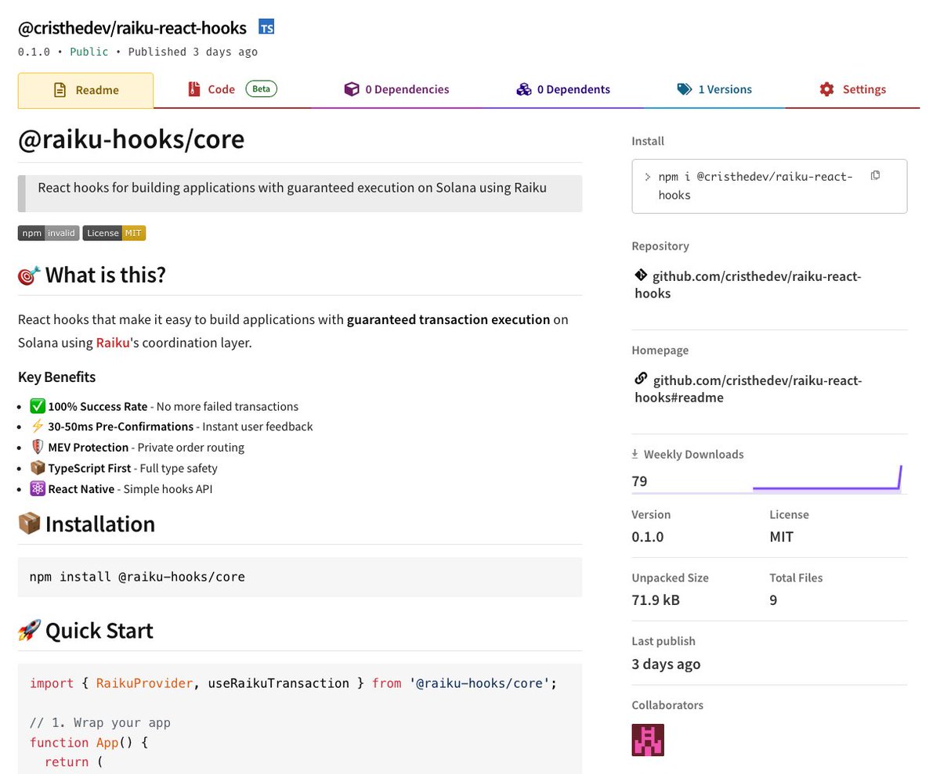Click the License value MIT in sidebar

[782, 537]
